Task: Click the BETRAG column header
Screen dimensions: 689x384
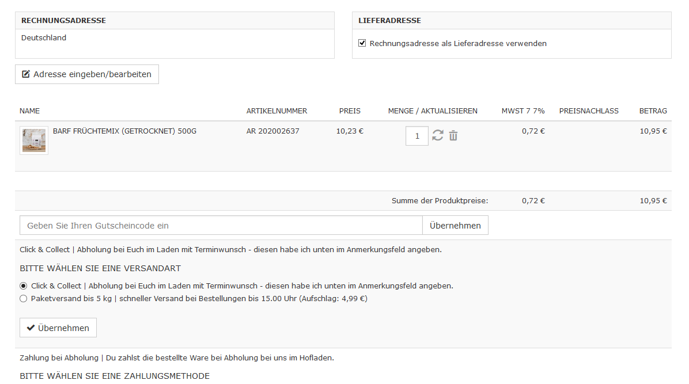Action: click(x=653, y=111)
